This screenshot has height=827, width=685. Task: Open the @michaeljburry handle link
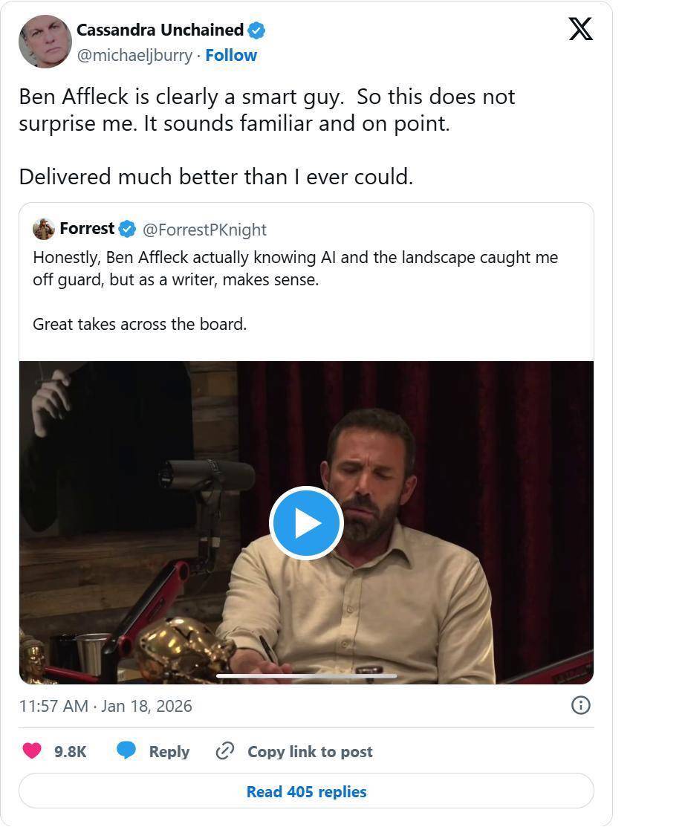(134, 55)
